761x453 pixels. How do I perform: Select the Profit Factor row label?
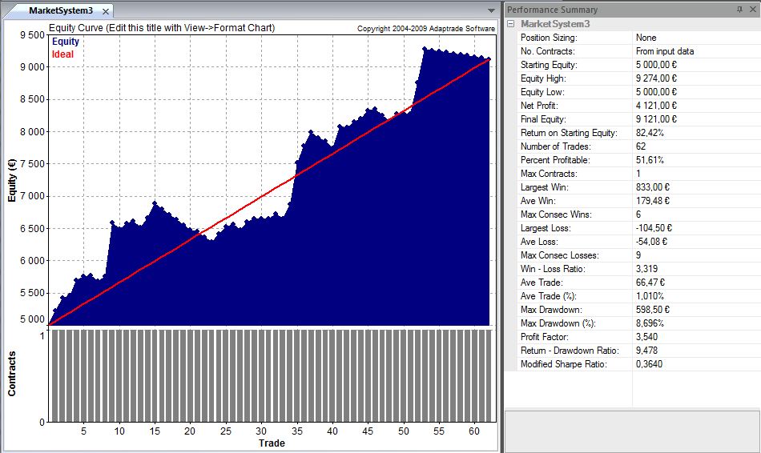[x=545, y=336]
